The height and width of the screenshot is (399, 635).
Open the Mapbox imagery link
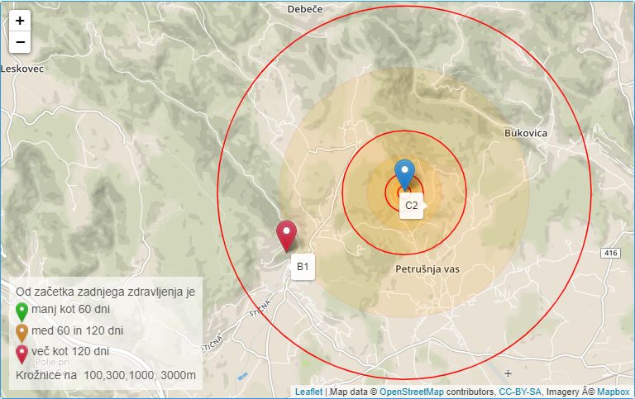click(614, 392)
